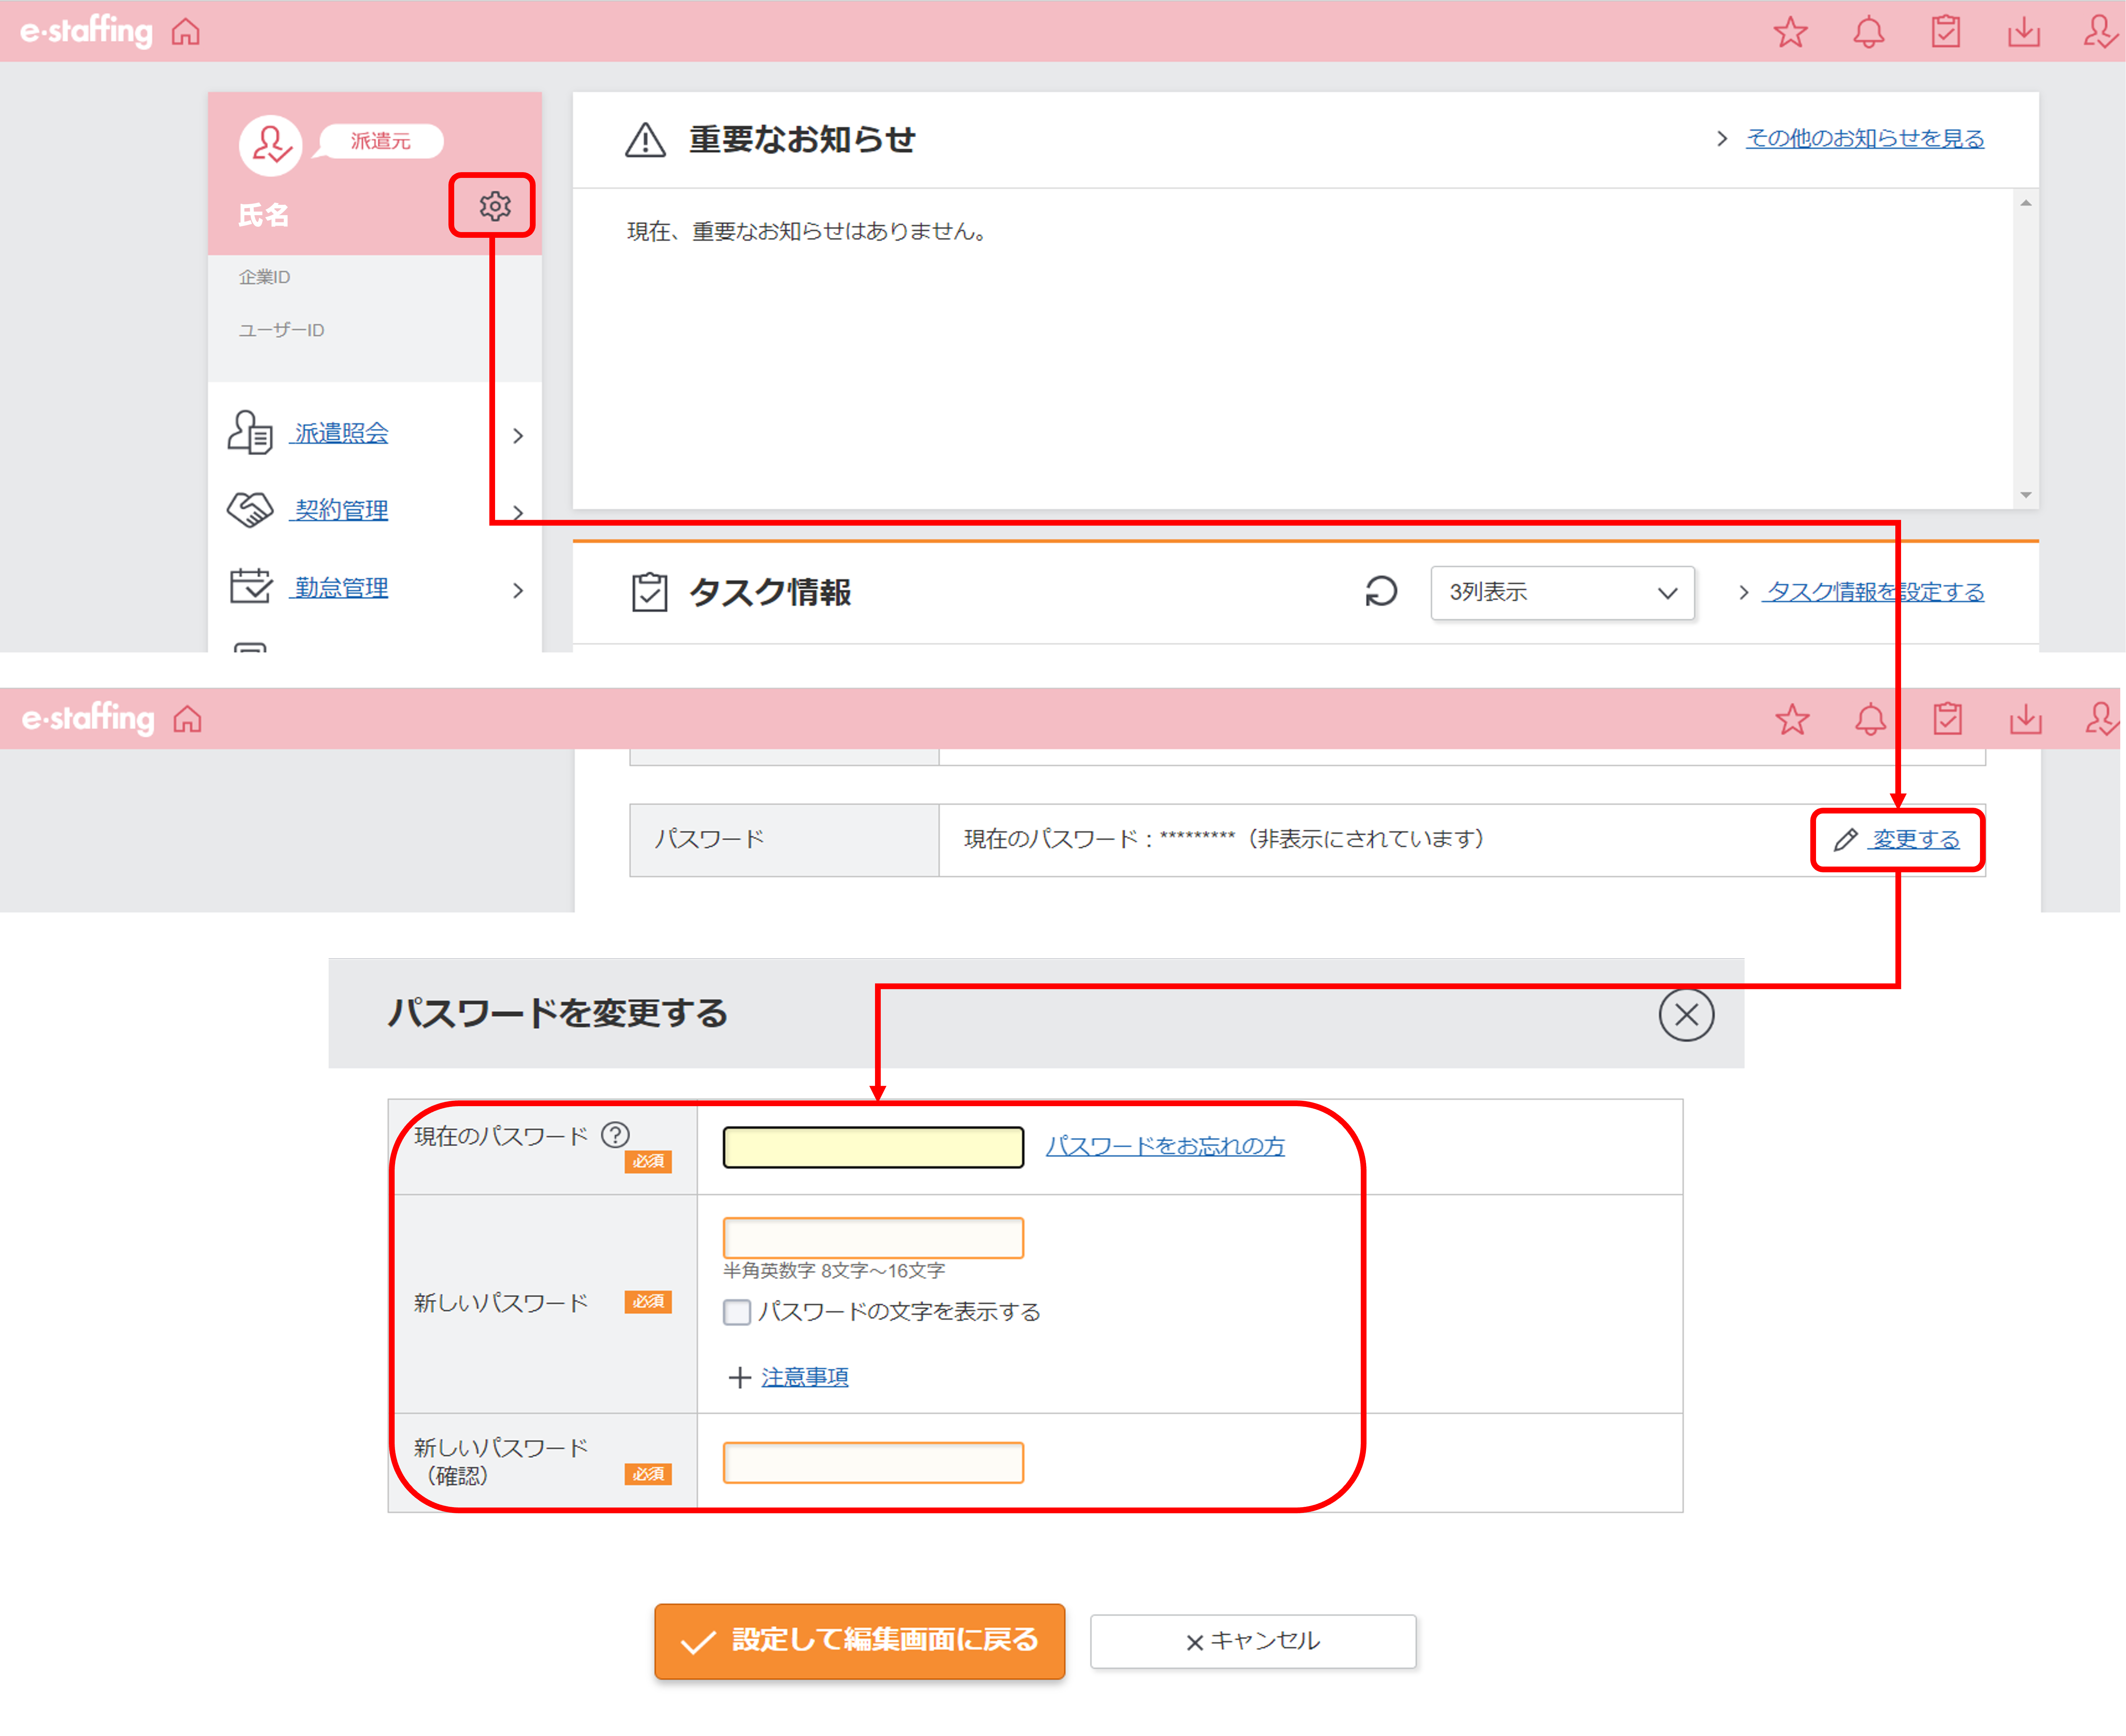Click 変更する link in password row
The image size is (2126, 1736).
1915,839
